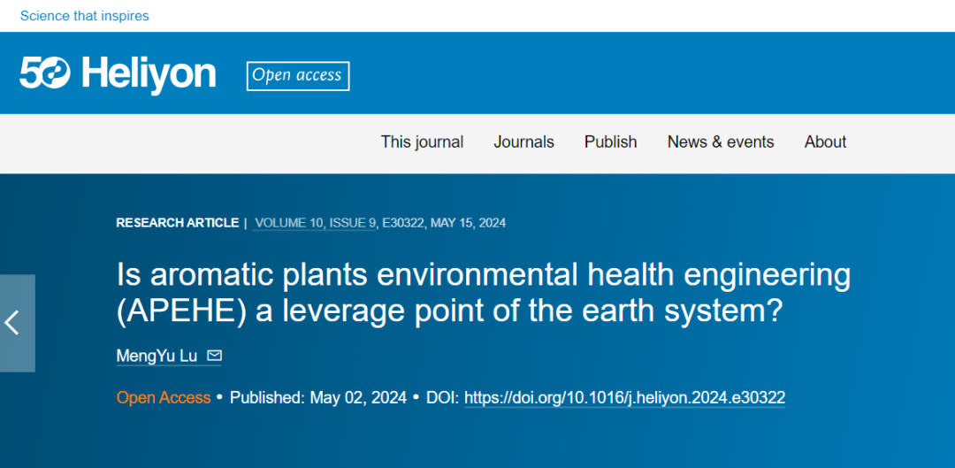Click the Published: May 02, 2024 text

point(317,398)
